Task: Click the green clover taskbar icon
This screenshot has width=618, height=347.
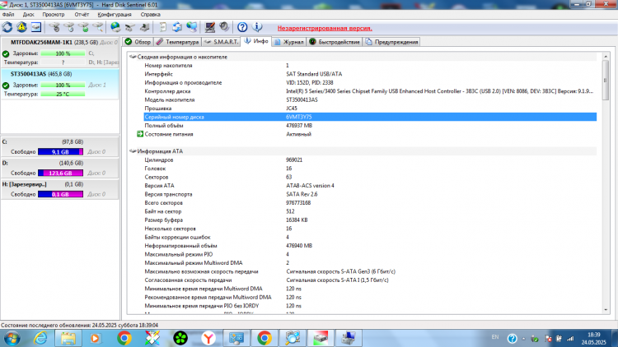Action: click(180, 338)
